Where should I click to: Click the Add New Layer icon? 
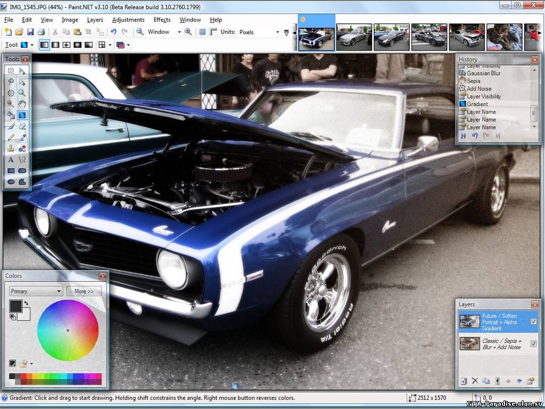tap(464, 381)
